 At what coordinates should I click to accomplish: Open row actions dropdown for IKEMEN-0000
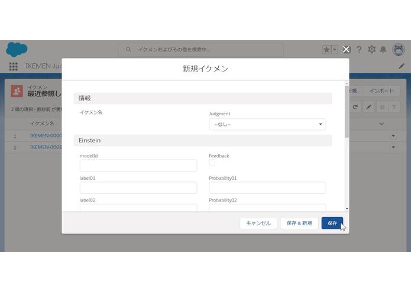click(x=393, y=135)
